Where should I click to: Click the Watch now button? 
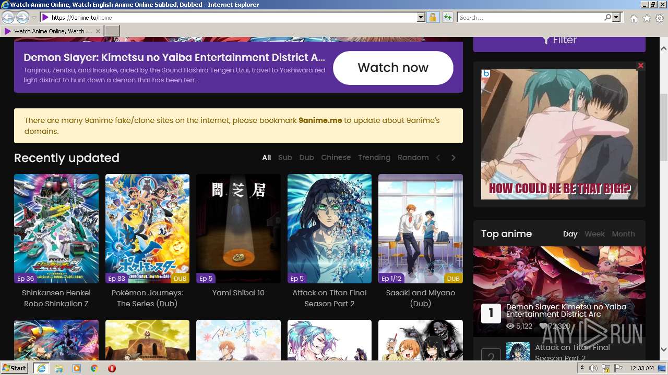pos(393,68)
